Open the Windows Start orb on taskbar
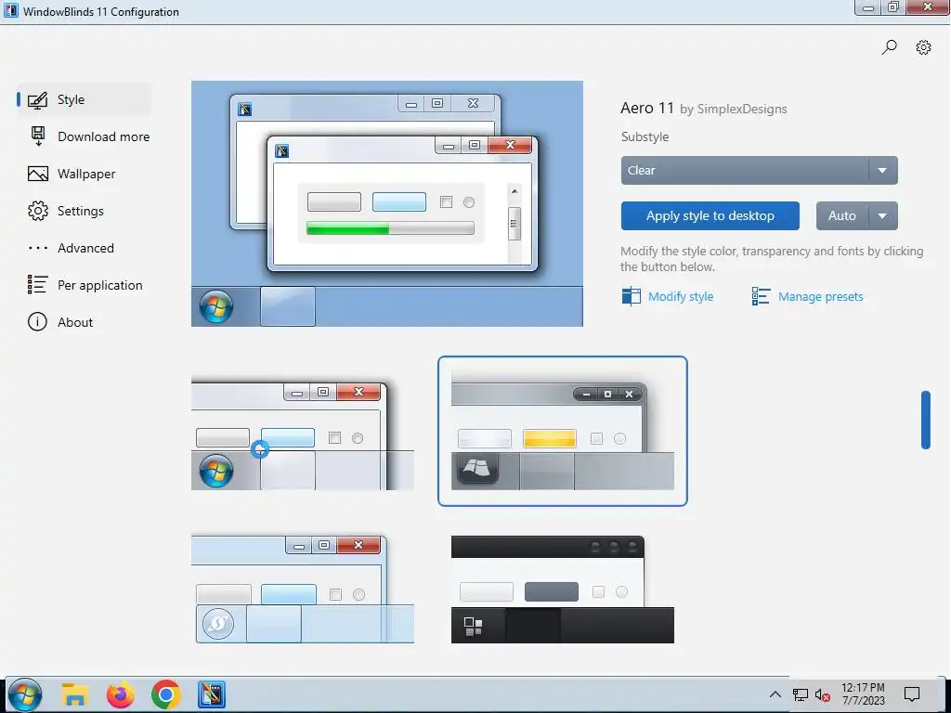This screenshot has height=713, width=951. [25, 694]
